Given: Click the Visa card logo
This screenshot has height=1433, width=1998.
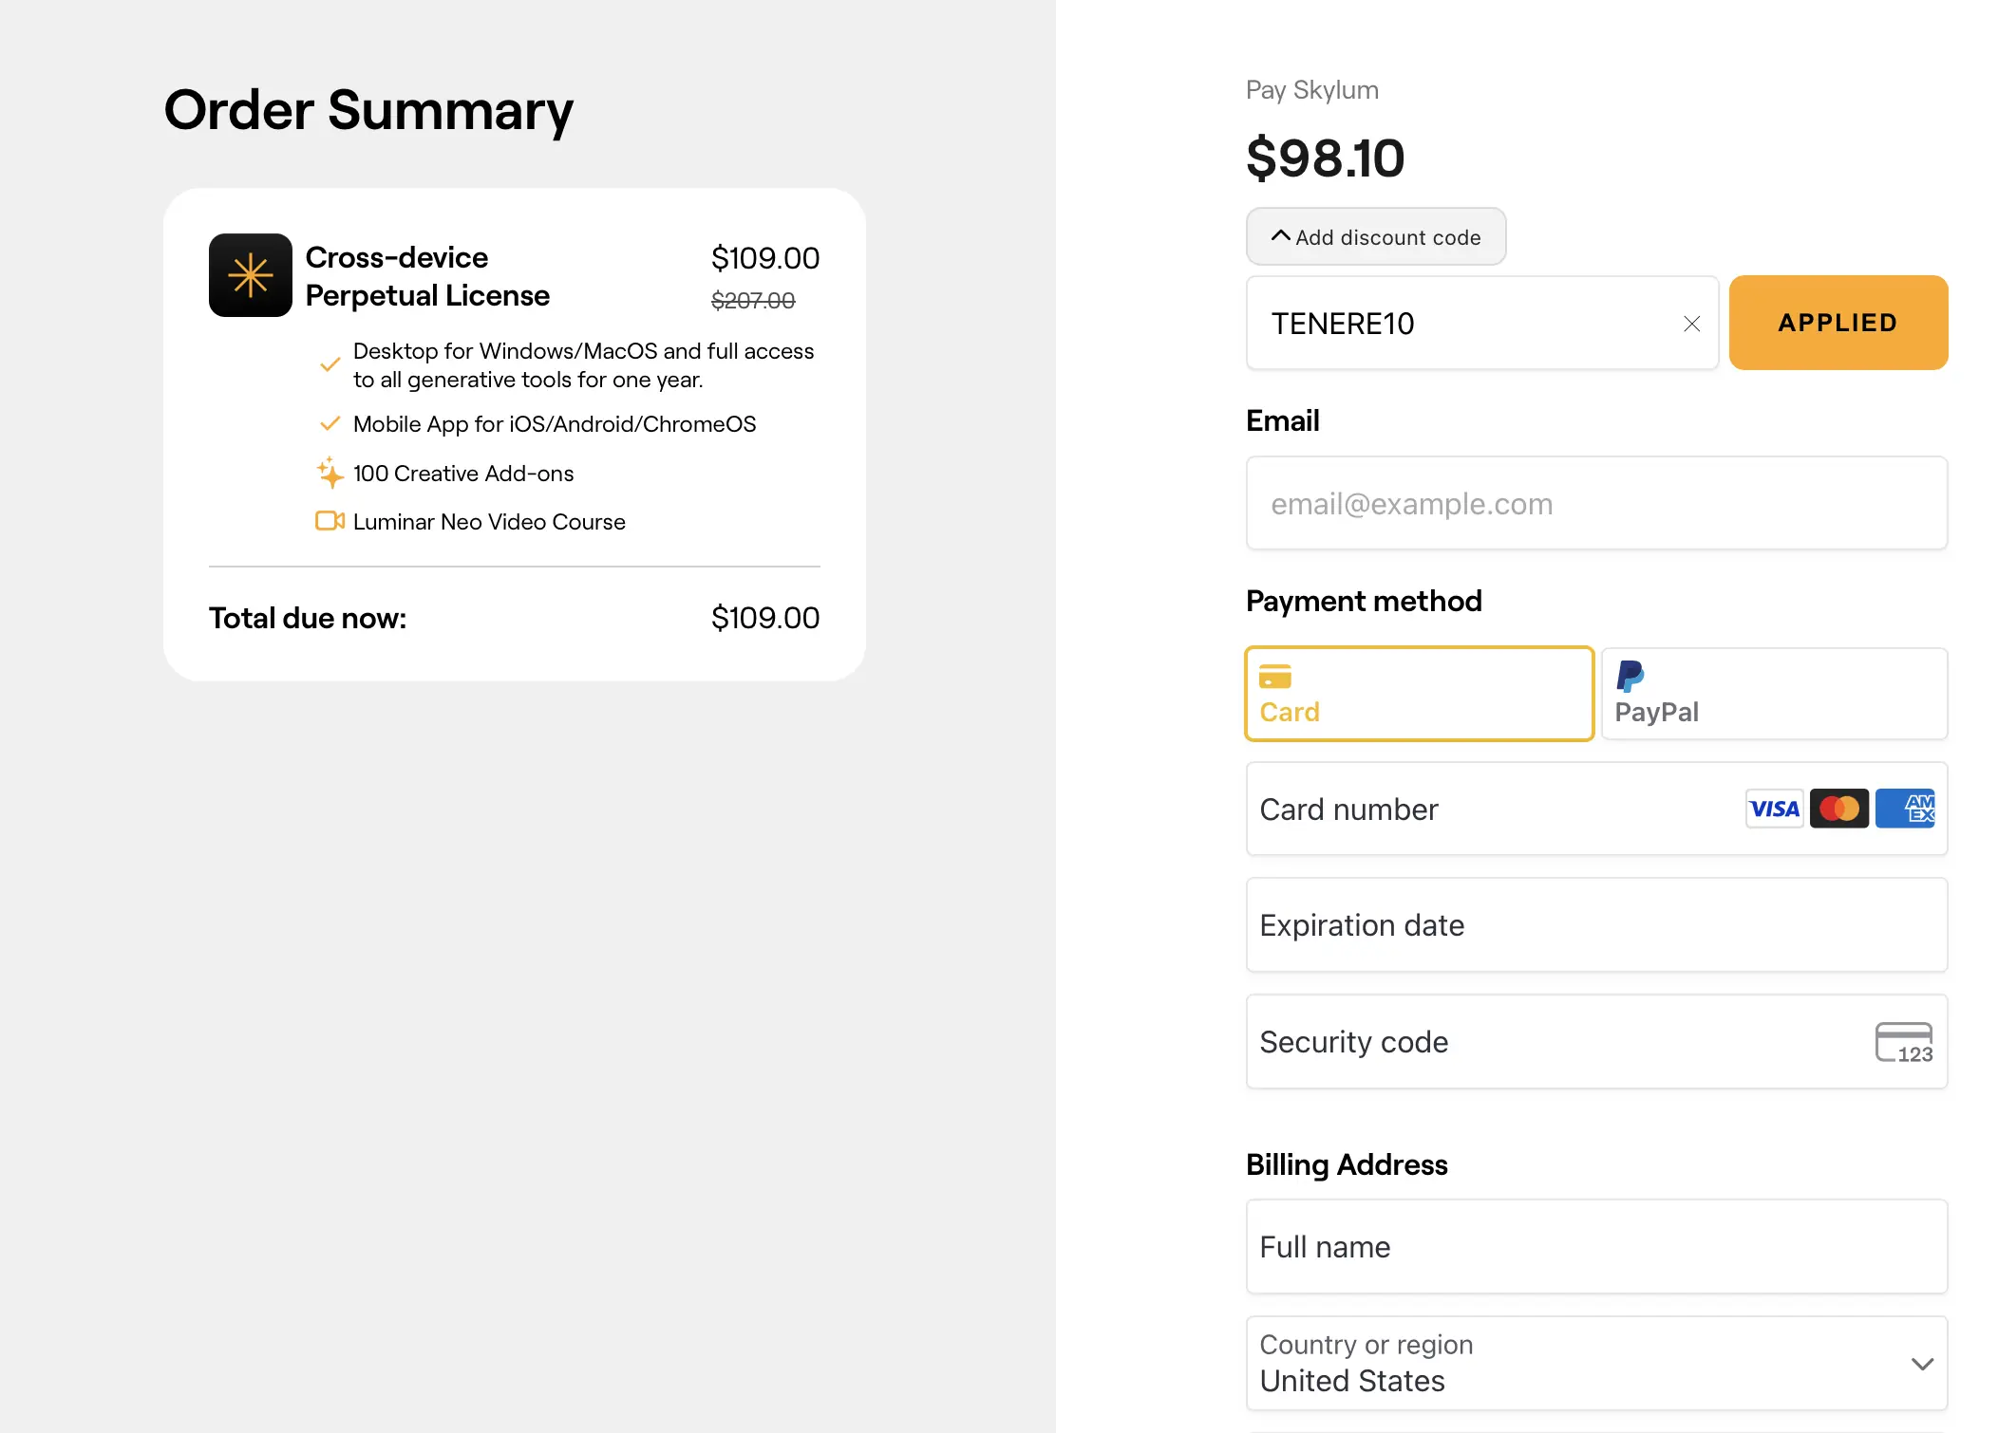Looking at the screenshot, I should (1774, 809).
